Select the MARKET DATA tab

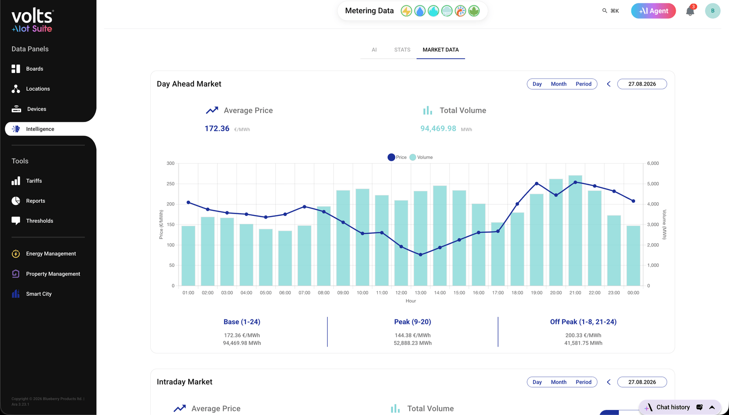(441, 50)
